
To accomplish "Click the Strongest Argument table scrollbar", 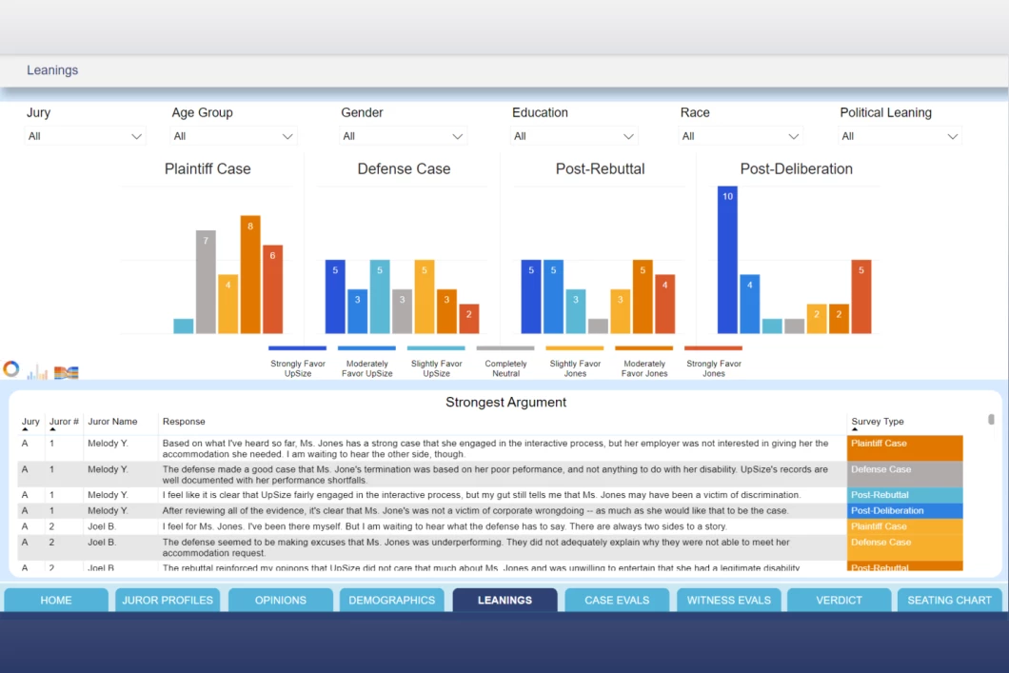I will tap(991, 420).
